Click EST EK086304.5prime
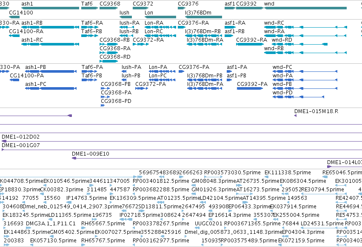Screen dimensions: 362x247 (282, 186)
